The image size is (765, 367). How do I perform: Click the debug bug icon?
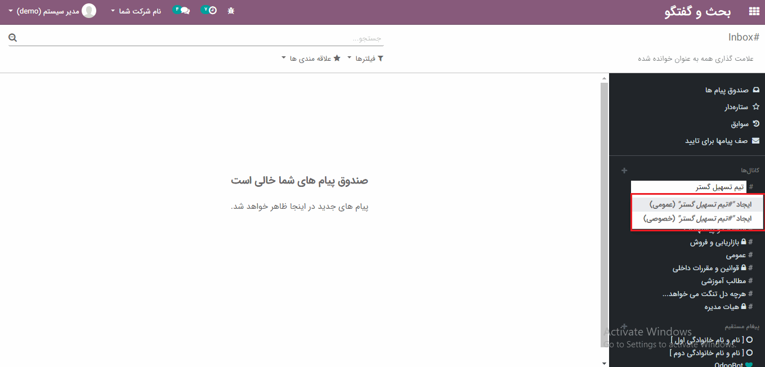[231, 11]
